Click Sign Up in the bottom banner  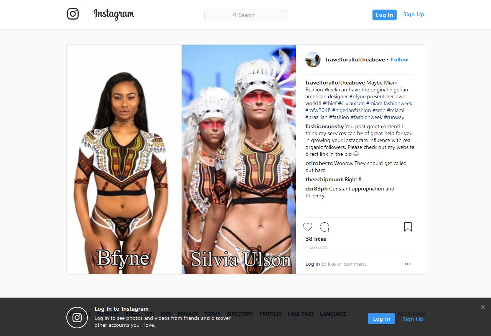[x=413, y=319]
